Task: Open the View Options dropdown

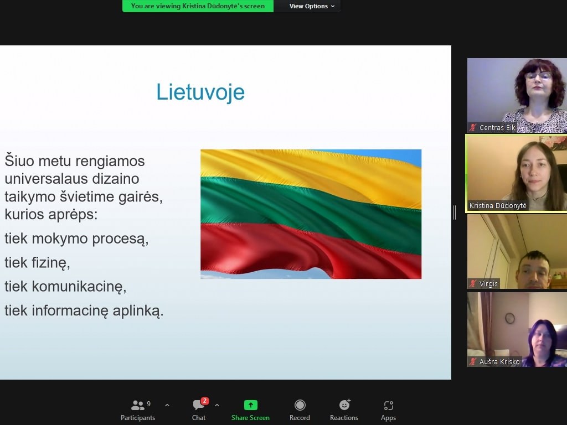Action: 312,6
